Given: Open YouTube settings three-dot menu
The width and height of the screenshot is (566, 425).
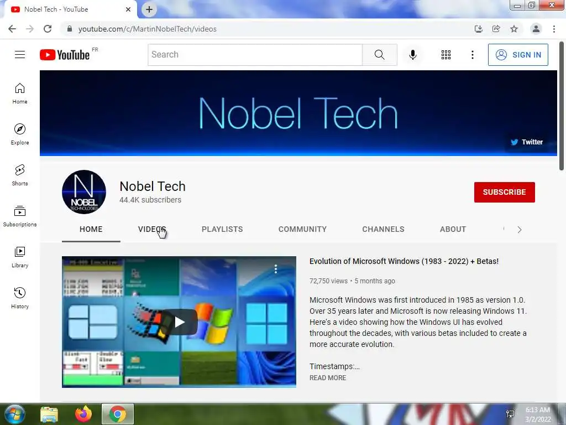Looking at the screenshot, I should pyautogui.click(x=472, y=55).
